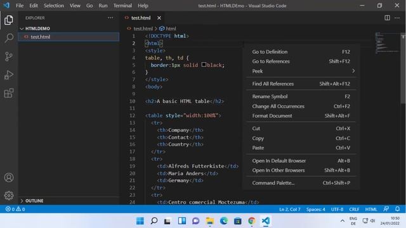Choose Change All Occurrences
Image resolution: width=406 pixels, height=228 pixels.
point(301,106)
